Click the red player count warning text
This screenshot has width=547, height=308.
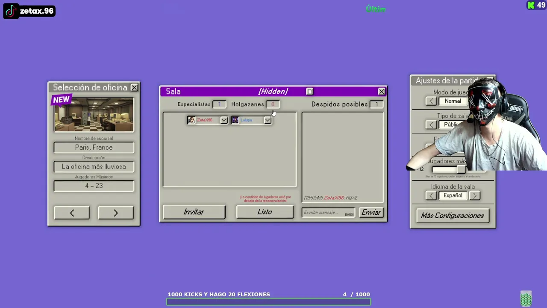[x=265, y=199]
